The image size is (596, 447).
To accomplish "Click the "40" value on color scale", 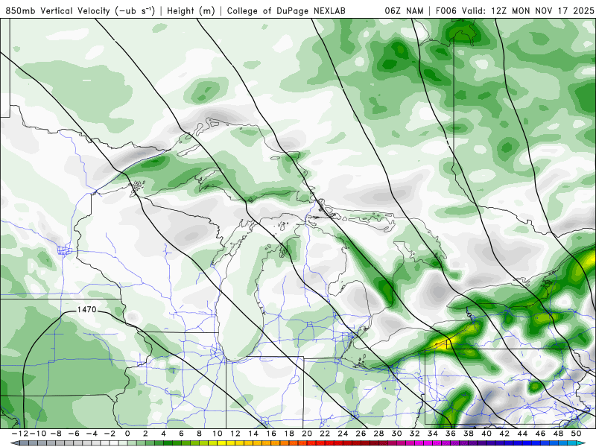I will [x=486, y=434].
